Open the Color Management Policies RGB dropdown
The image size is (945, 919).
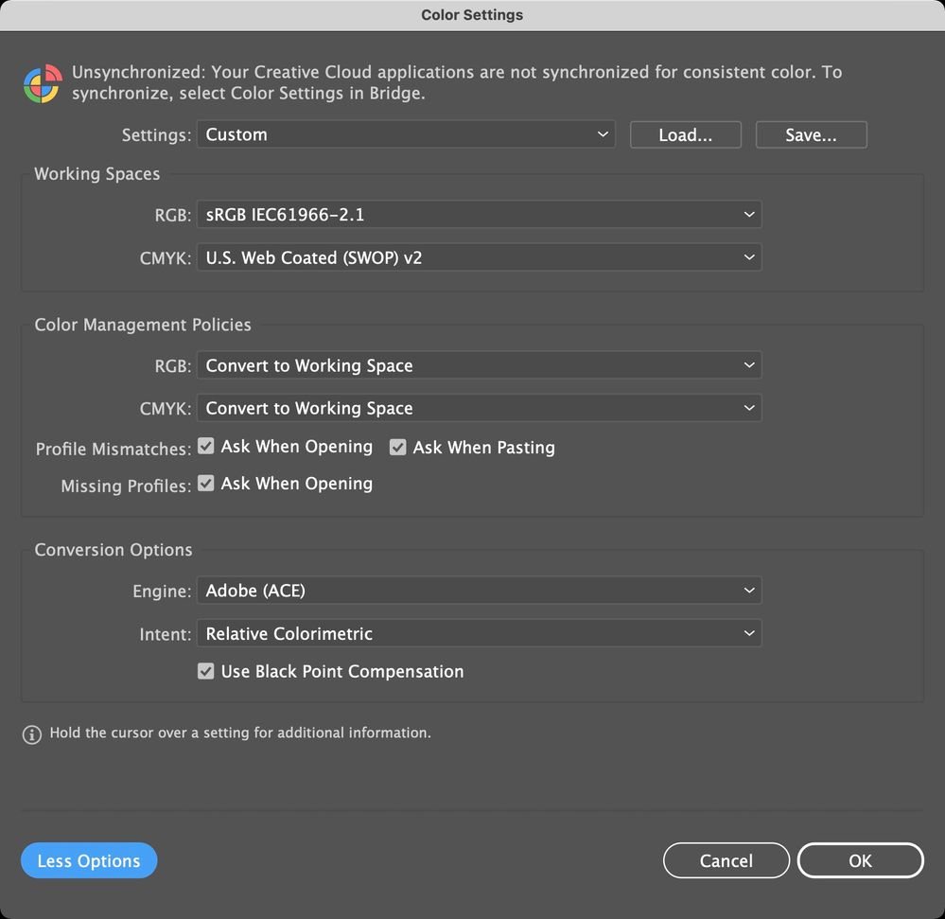coord(480,365)
